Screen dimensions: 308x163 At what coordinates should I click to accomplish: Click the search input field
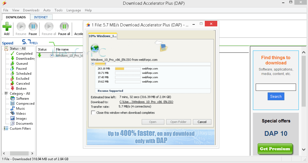[276, 87]
